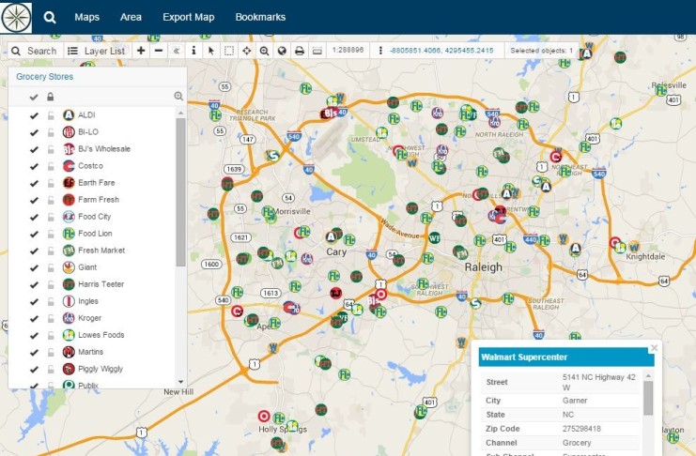Click the layer list scroll down arrow

pos(180,382)
